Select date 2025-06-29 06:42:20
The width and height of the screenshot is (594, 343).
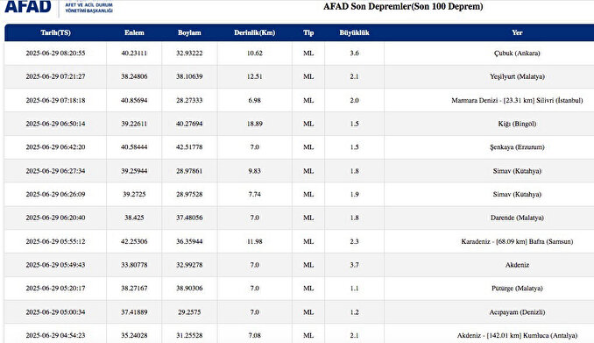[x=56, y=147]
